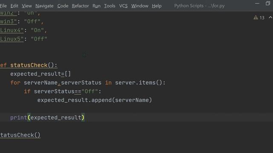Restore down the PyCharm window
This screenshot has height=153, width=273.
[268, 3]
